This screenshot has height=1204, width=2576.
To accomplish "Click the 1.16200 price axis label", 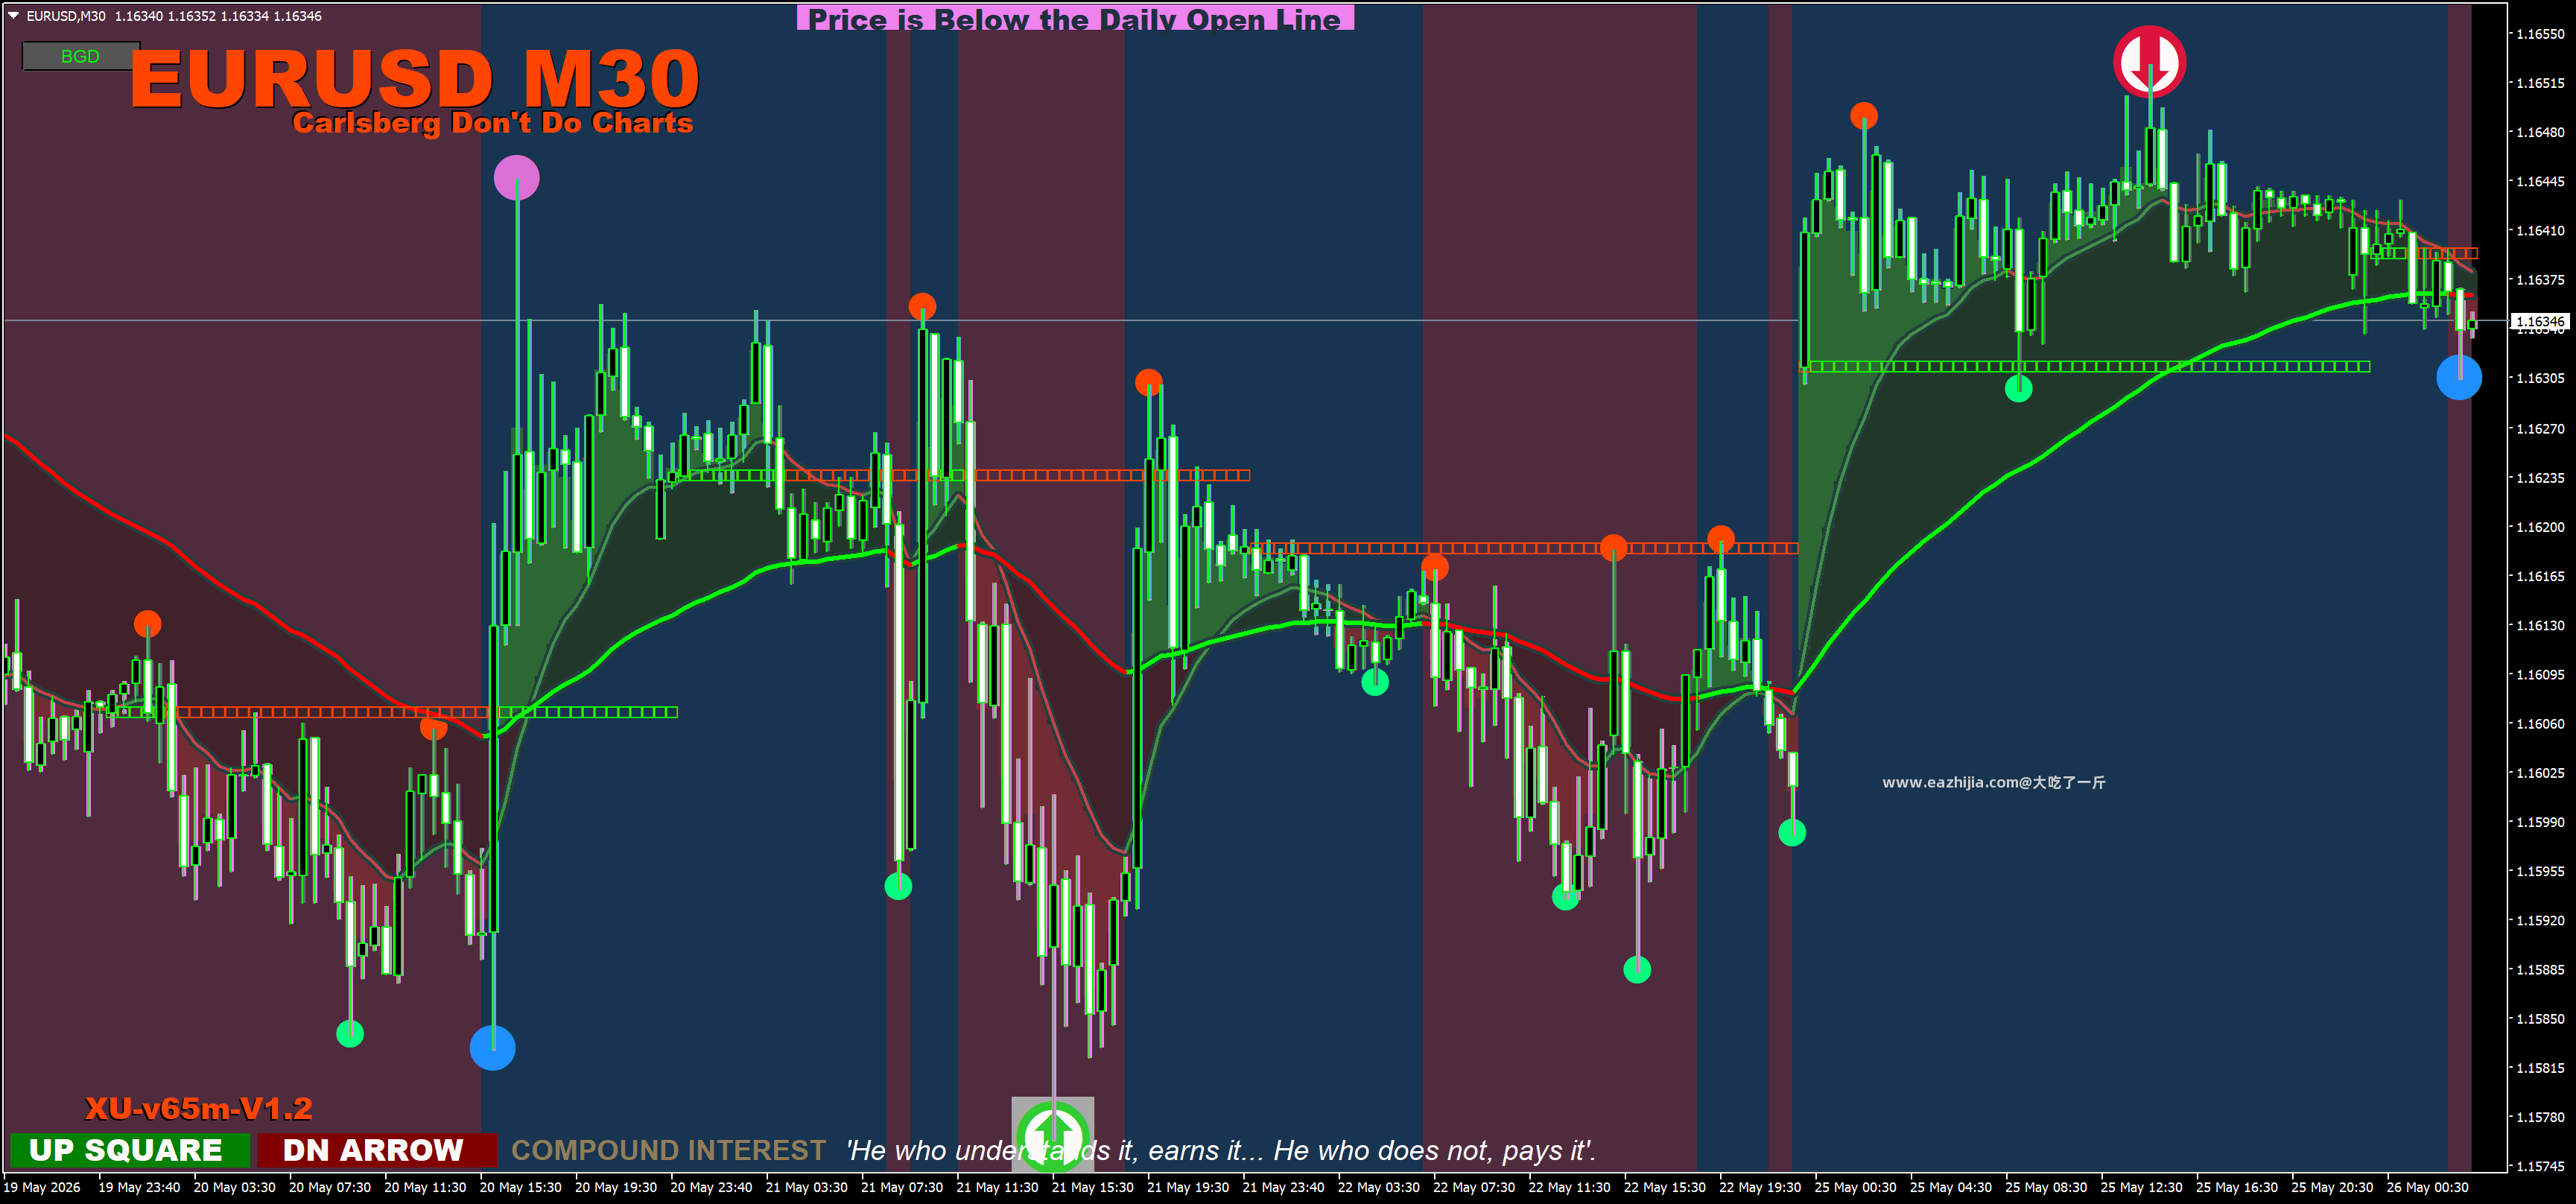I will coord(2540,527).
